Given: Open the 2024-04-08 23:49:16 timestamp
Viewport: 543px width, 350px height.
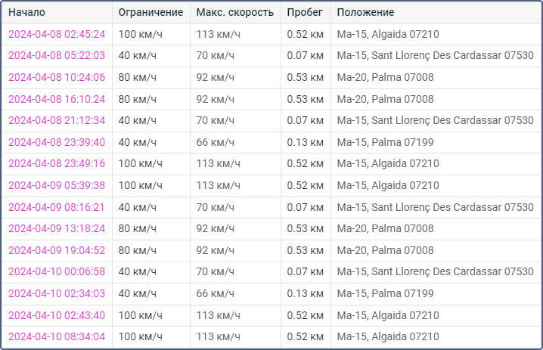Looking at the screenshot, I should [57, 164].
